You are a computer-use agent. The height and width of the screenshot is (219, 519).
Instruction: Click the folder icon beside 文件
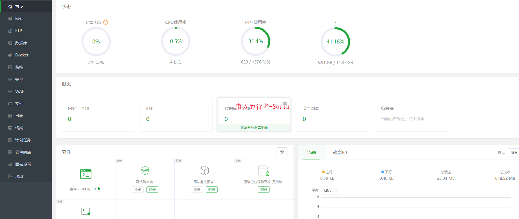[10, 104]
